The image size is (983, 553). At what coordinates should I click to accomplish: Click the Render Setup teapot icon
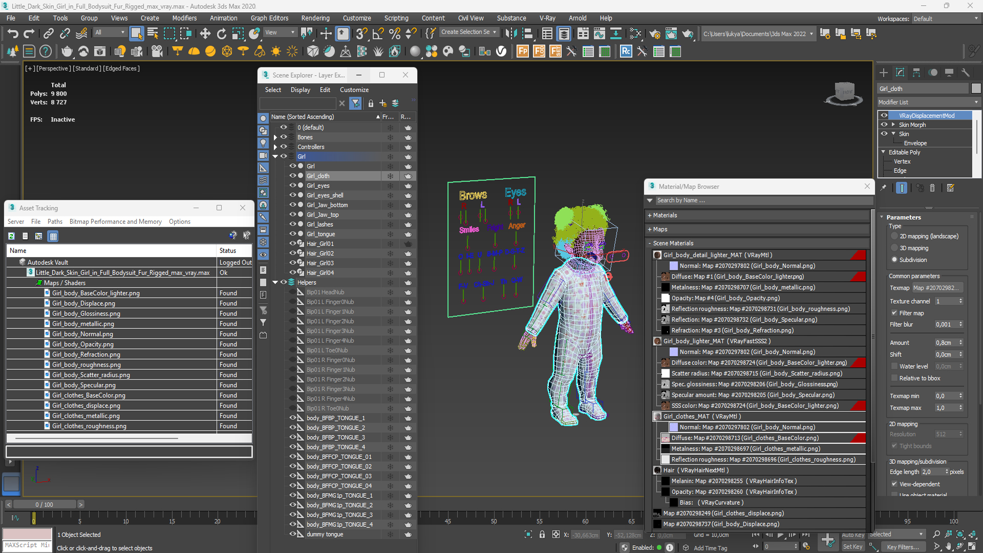click(x=655, y=34)
